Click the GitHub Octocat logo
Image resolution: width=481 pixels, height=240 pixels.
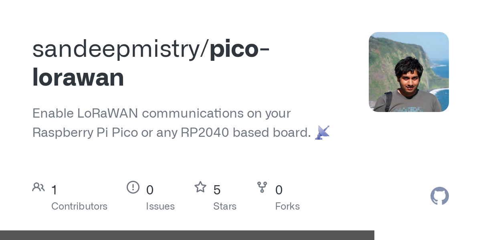point(440,196)
